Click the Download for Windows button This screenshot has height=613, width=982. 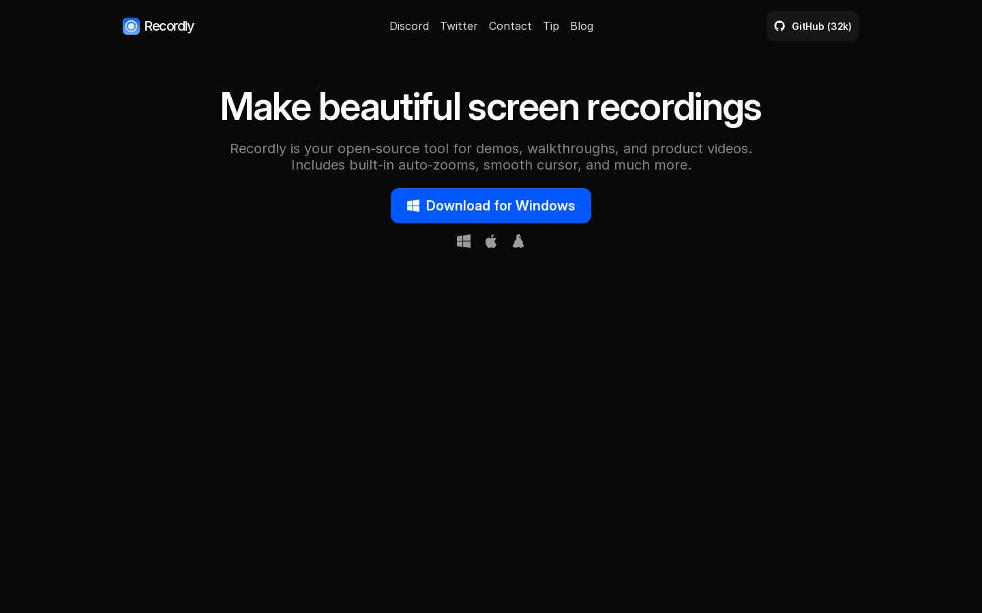[x=491, y=206]
